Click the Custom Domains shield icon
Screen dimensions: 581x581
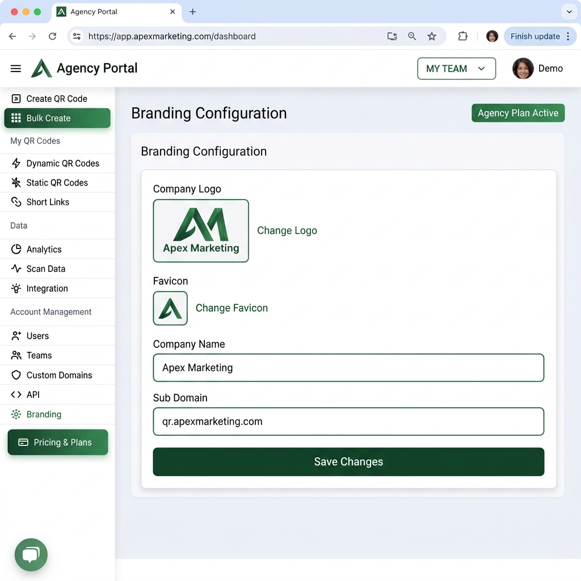click(x=16, y=375)
